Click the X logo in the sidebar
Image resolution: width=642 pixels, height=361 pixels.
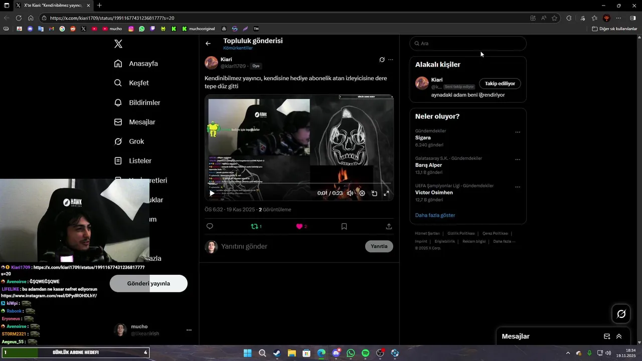coord(118,44)
